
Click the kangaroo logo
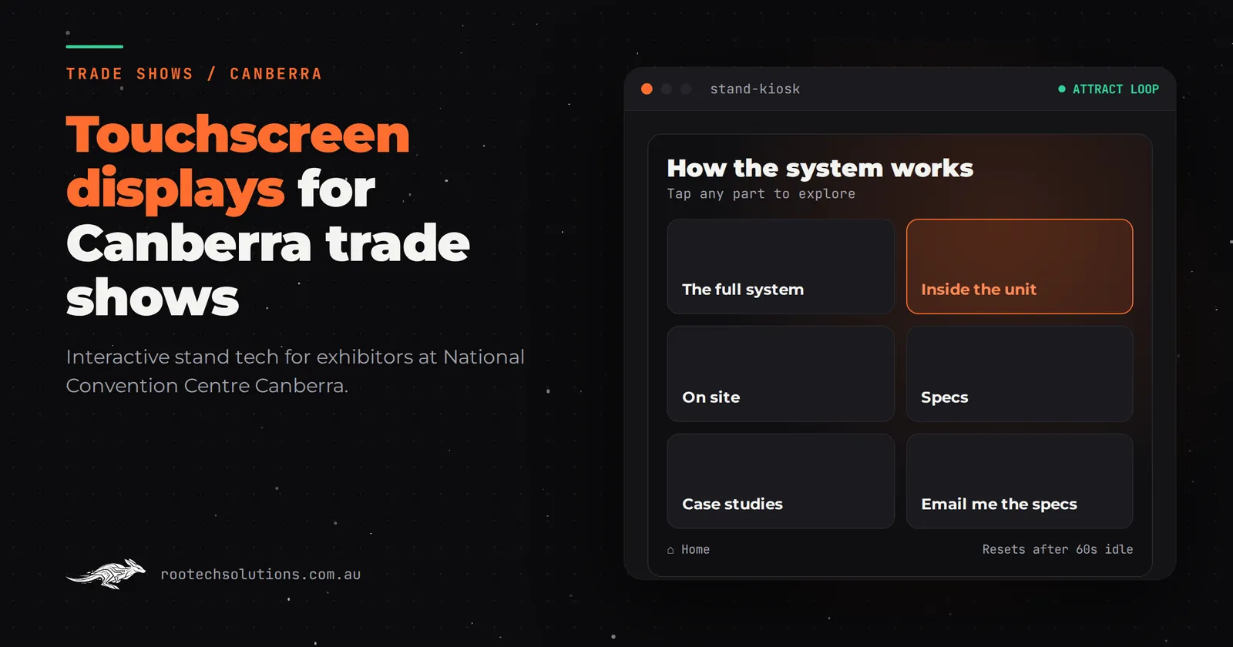click(x=106, y=574)
